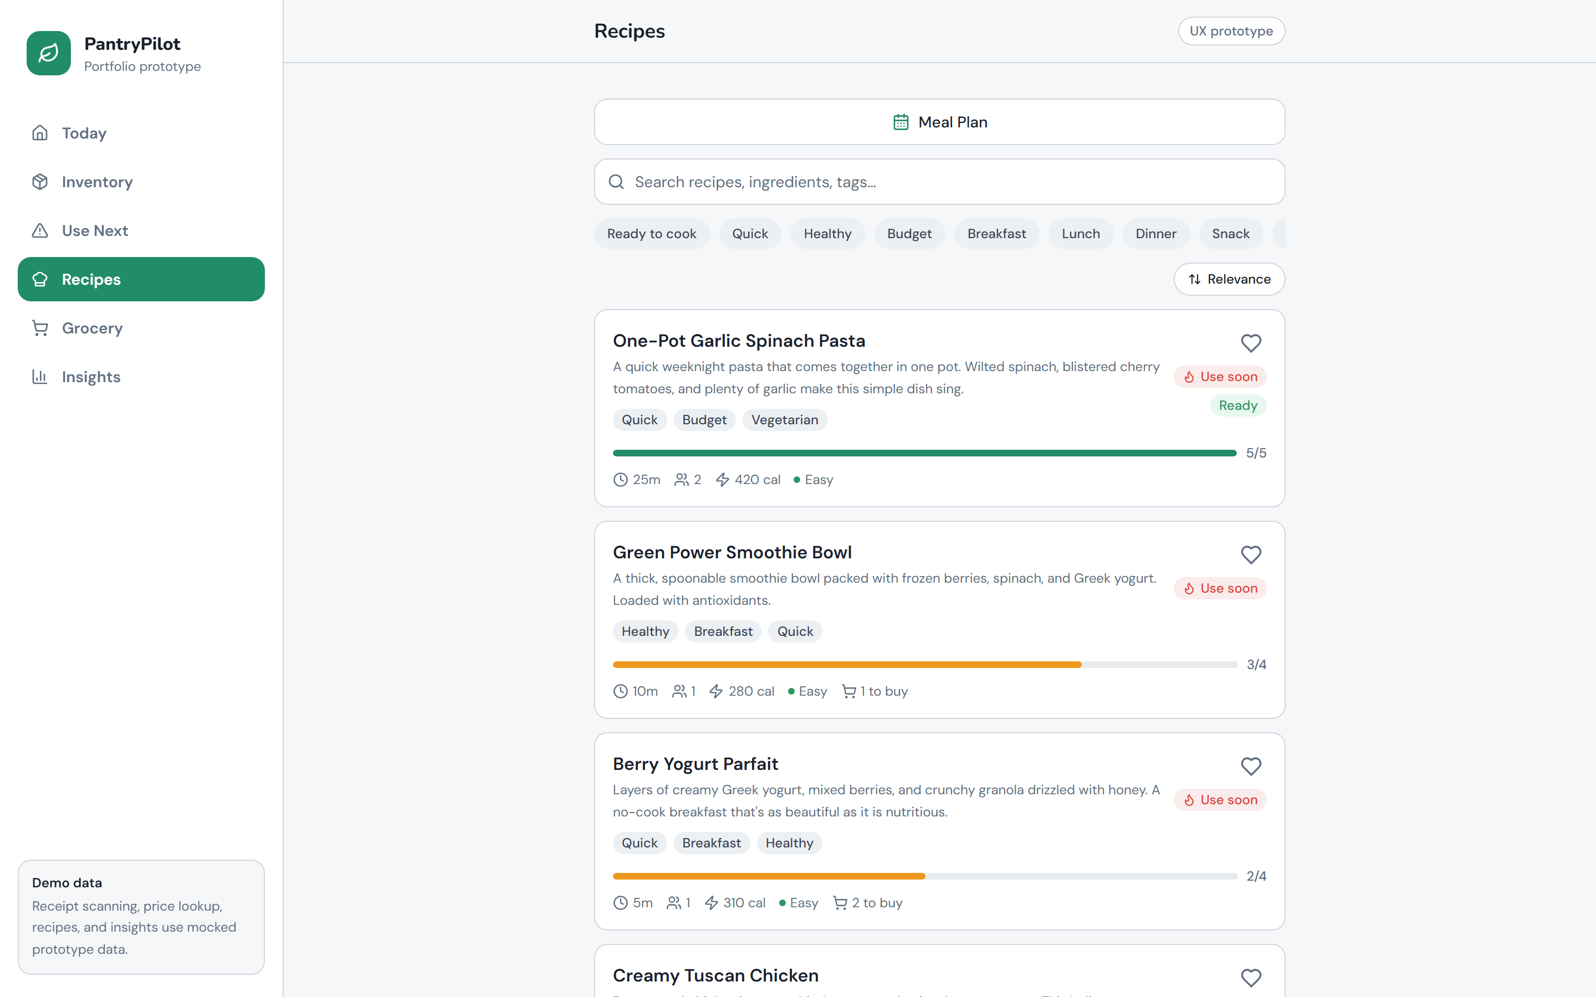1596x997 pixels.
Task: Open the Creamy Tuscan Chicken title
Action: tap(715, 976)
